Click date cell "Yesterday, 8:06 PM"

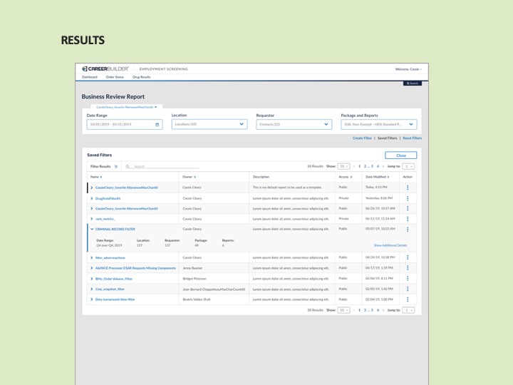(x=379, y=198)
